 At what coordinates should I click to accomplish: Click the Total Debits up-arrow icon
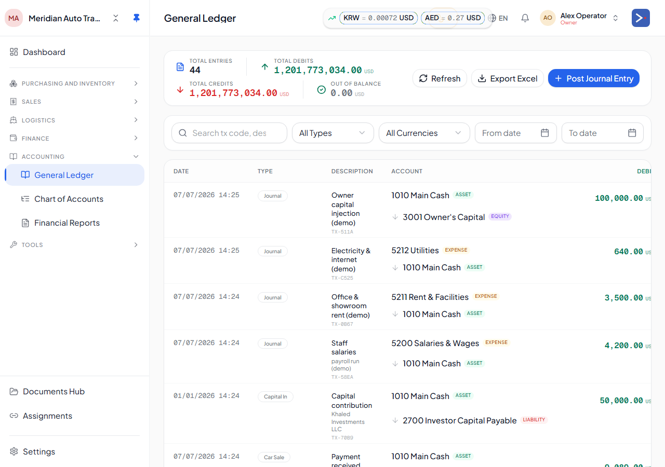coord(265,66)
